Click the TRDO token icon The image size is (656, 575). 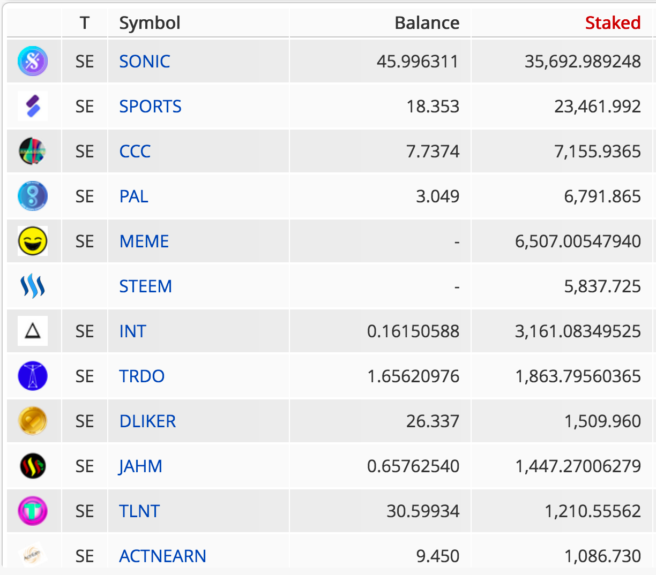click(33, 376)
